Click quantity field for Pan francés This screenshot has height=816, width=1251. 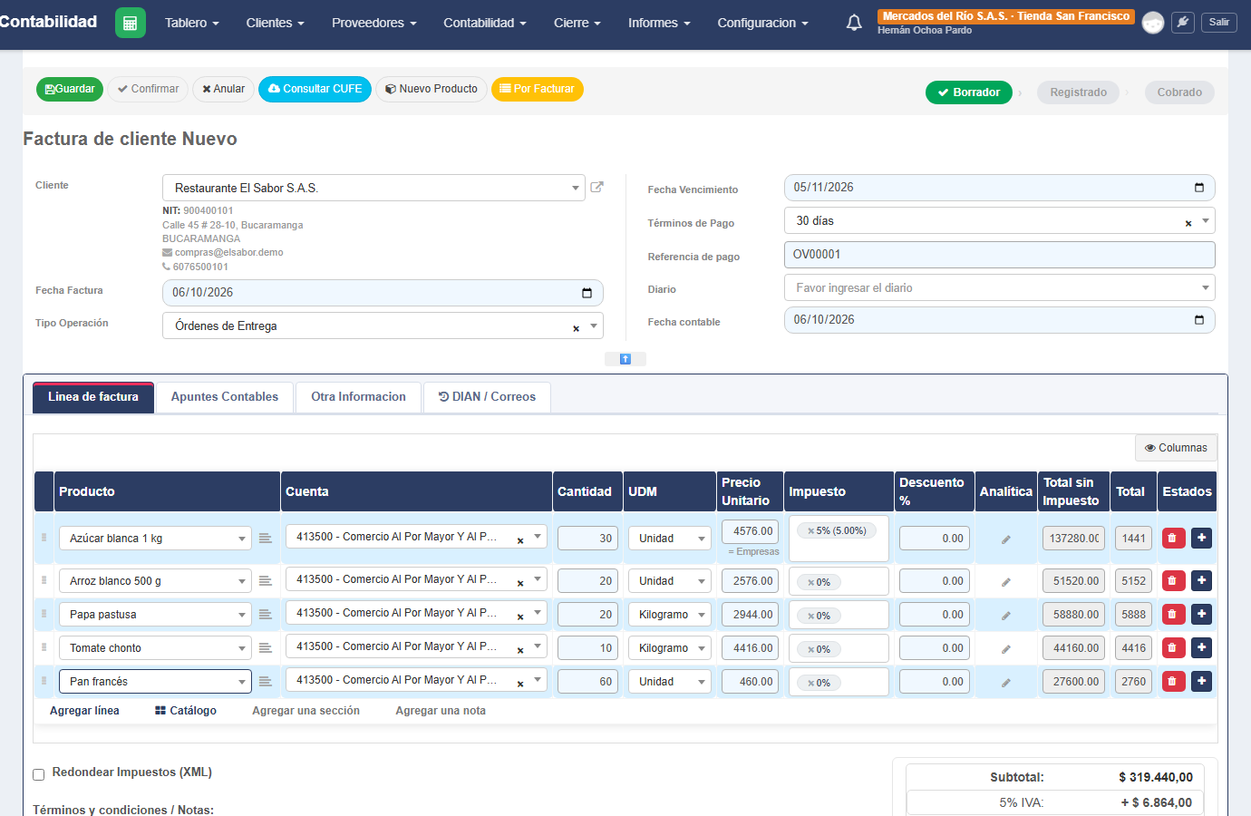point(587,682)
